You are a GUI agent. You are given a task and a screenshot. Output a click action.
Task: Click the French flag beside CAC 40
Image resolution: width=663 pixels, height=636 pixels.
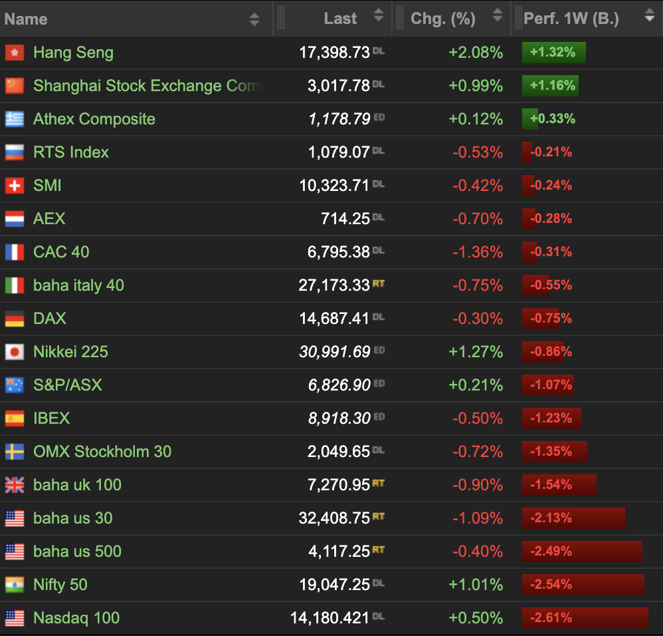[15, 252]
